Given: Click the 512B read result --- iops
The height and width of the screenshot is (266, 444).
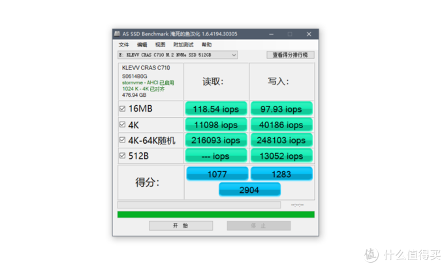Looking at the screenshot, I should tap(216, 156).
